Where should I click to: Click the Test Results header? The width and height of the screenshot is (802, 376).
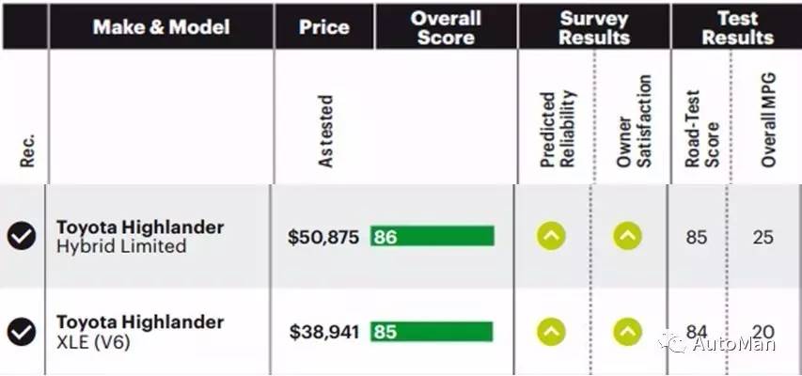(x=737, y=26)
